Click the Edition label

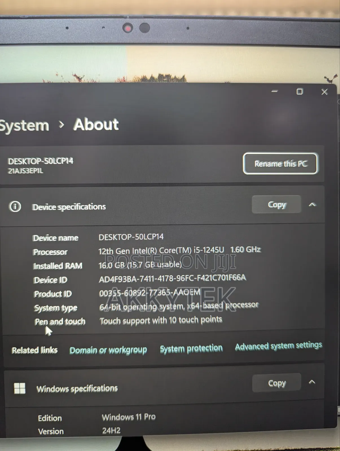[x=50, y=418]
